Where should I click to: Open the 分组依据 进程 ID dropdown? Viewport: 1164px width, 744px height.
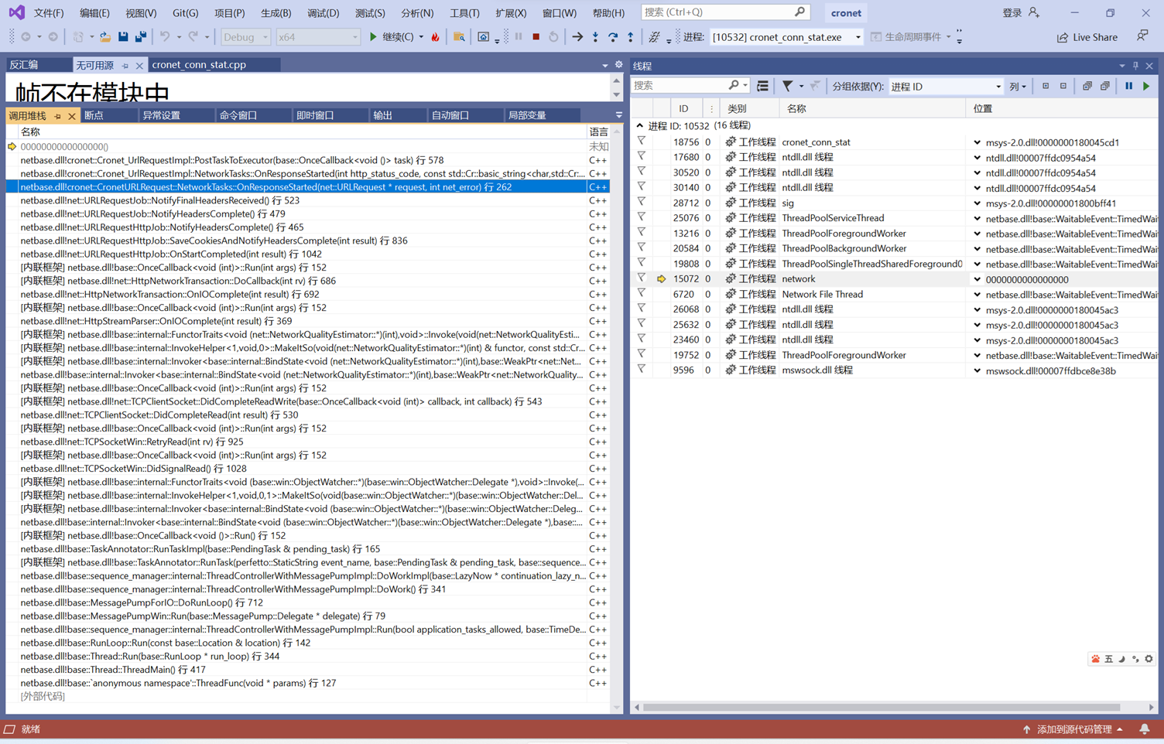pos(998,87)
